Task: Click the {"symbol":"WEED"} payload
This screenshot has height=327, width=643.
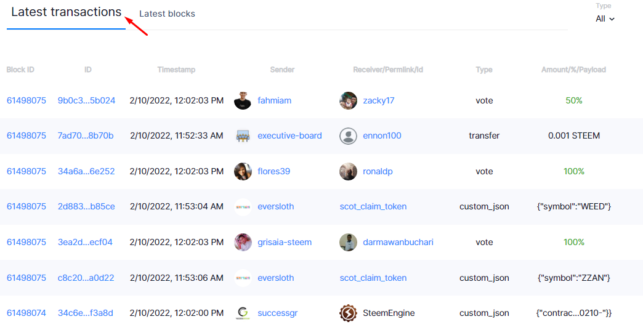Action: click(x=573, y=206)
